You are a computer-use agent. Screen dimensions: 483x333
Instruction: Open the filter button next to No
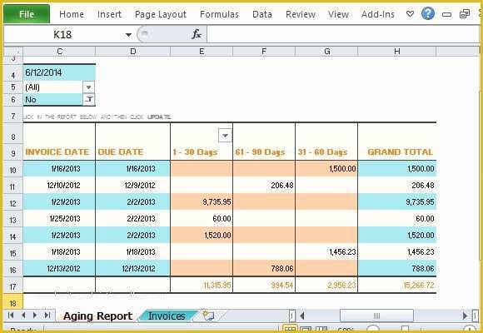(x=89, y=100)
